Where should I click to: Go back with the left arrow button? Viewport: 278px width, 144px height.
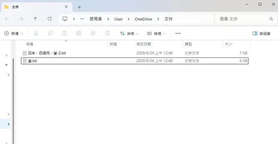[7, 19]
